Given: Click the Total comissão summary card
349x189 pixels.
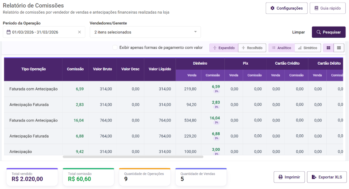Looking at the screenshot, I should coord(88,177).
